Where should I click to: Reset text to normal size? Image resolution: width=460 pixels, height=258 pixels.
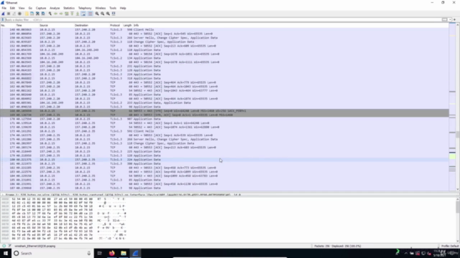click(x=108, y=14)
